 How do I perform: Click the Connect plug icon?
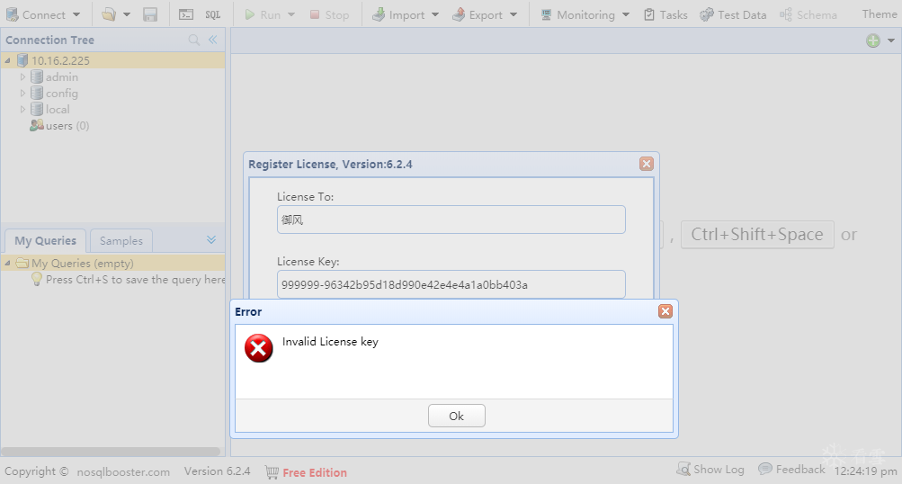[12, 15]
